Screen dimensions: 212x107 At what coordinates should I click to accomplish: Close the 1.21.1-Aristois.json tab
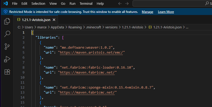point(54,20)
